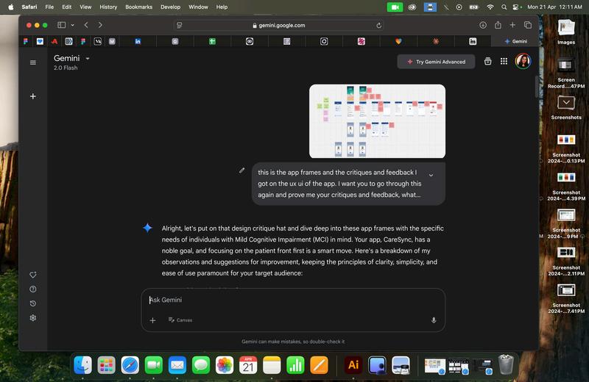Switch to the red Adobe tab
Viewport: 589px width, 382px height.
(x=54, y=41)
